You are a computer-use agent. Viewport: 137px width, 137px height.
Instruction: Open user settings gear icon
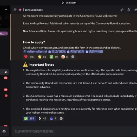point(4,131)
